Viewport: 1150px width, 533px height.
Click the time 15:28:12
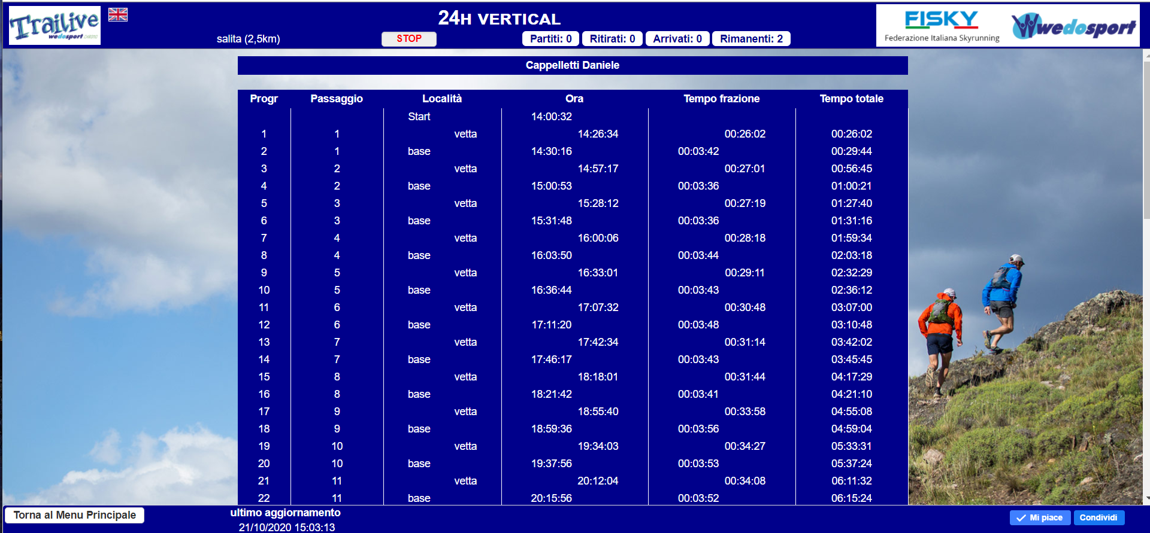pos(598,203)
